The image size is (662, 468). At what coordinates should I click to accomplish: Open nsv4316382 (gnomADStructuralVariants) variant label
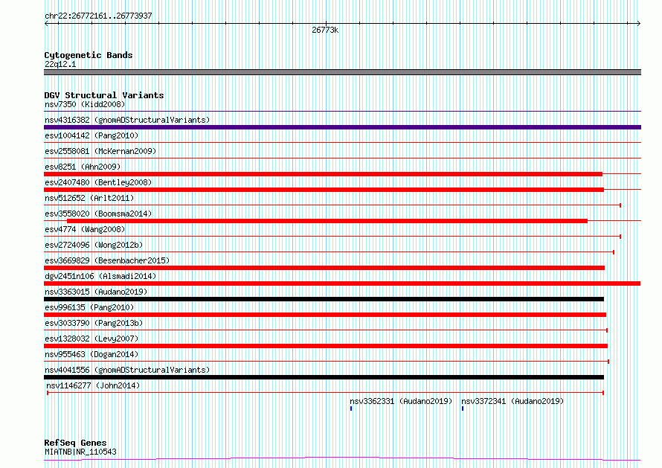127,120
